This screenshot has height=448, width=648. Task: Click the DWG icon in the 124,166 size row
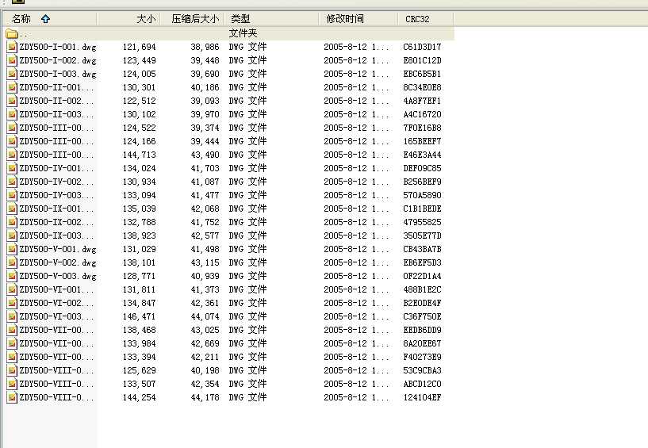click(x=12, y=141)
